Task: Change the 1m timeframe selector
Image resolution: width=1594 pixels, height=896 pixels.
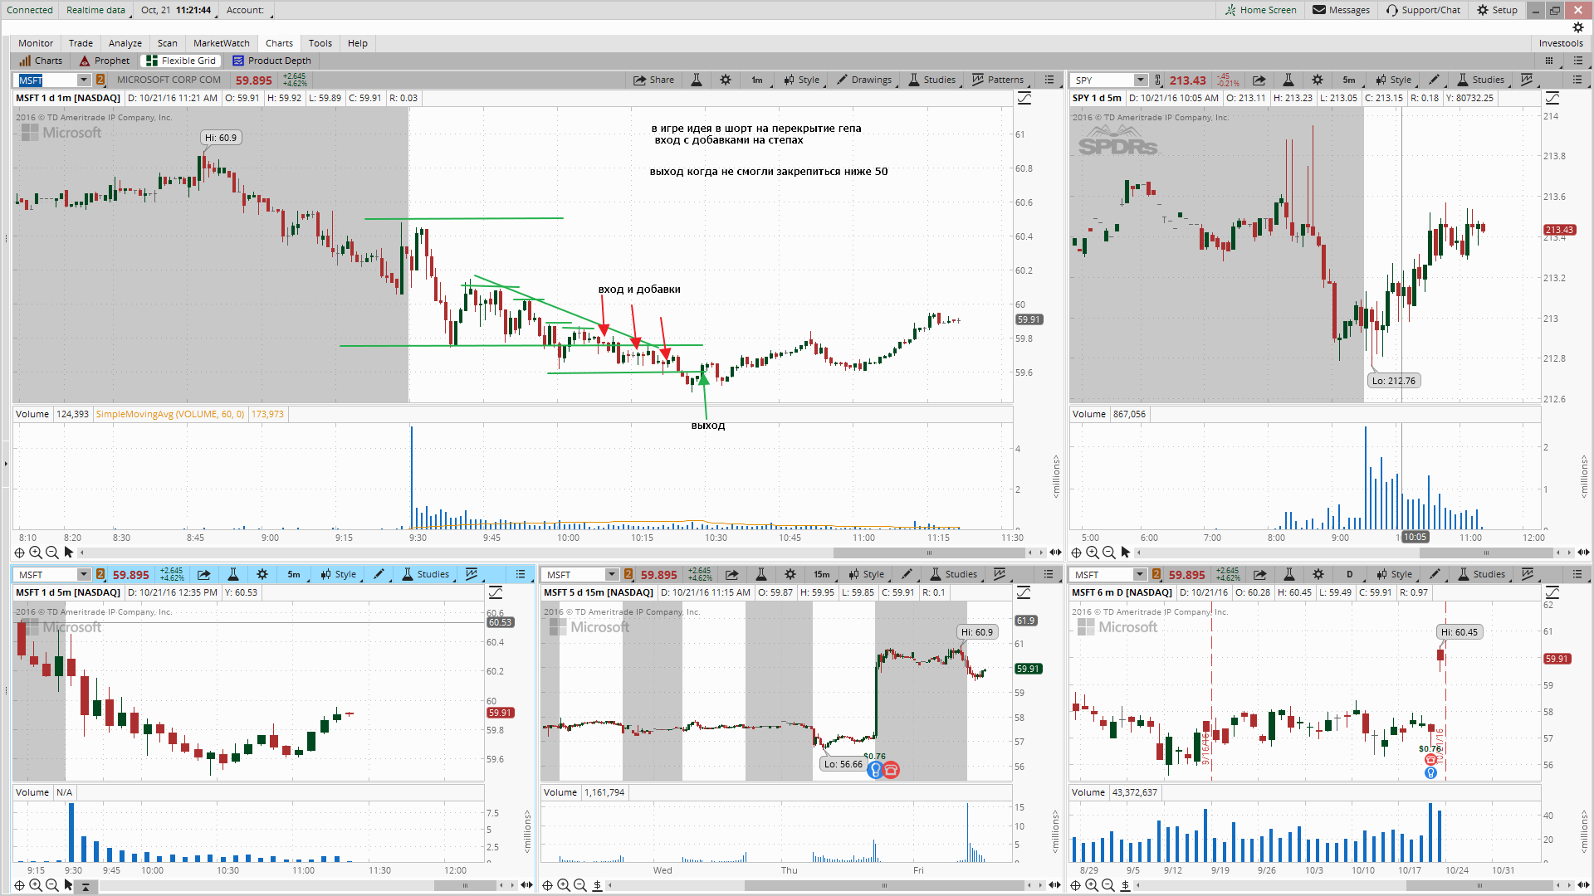Action: [x=757, y=80]
